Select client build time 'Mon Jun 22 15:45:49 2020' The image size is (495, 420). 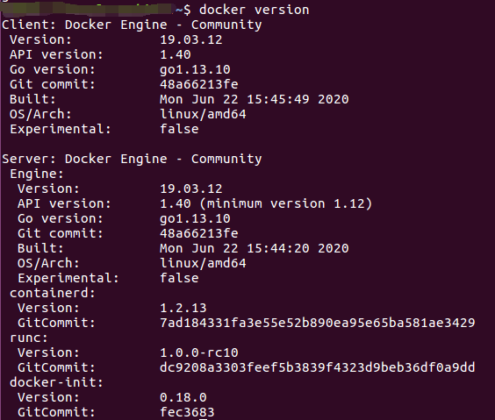click(x=255, y=99)
